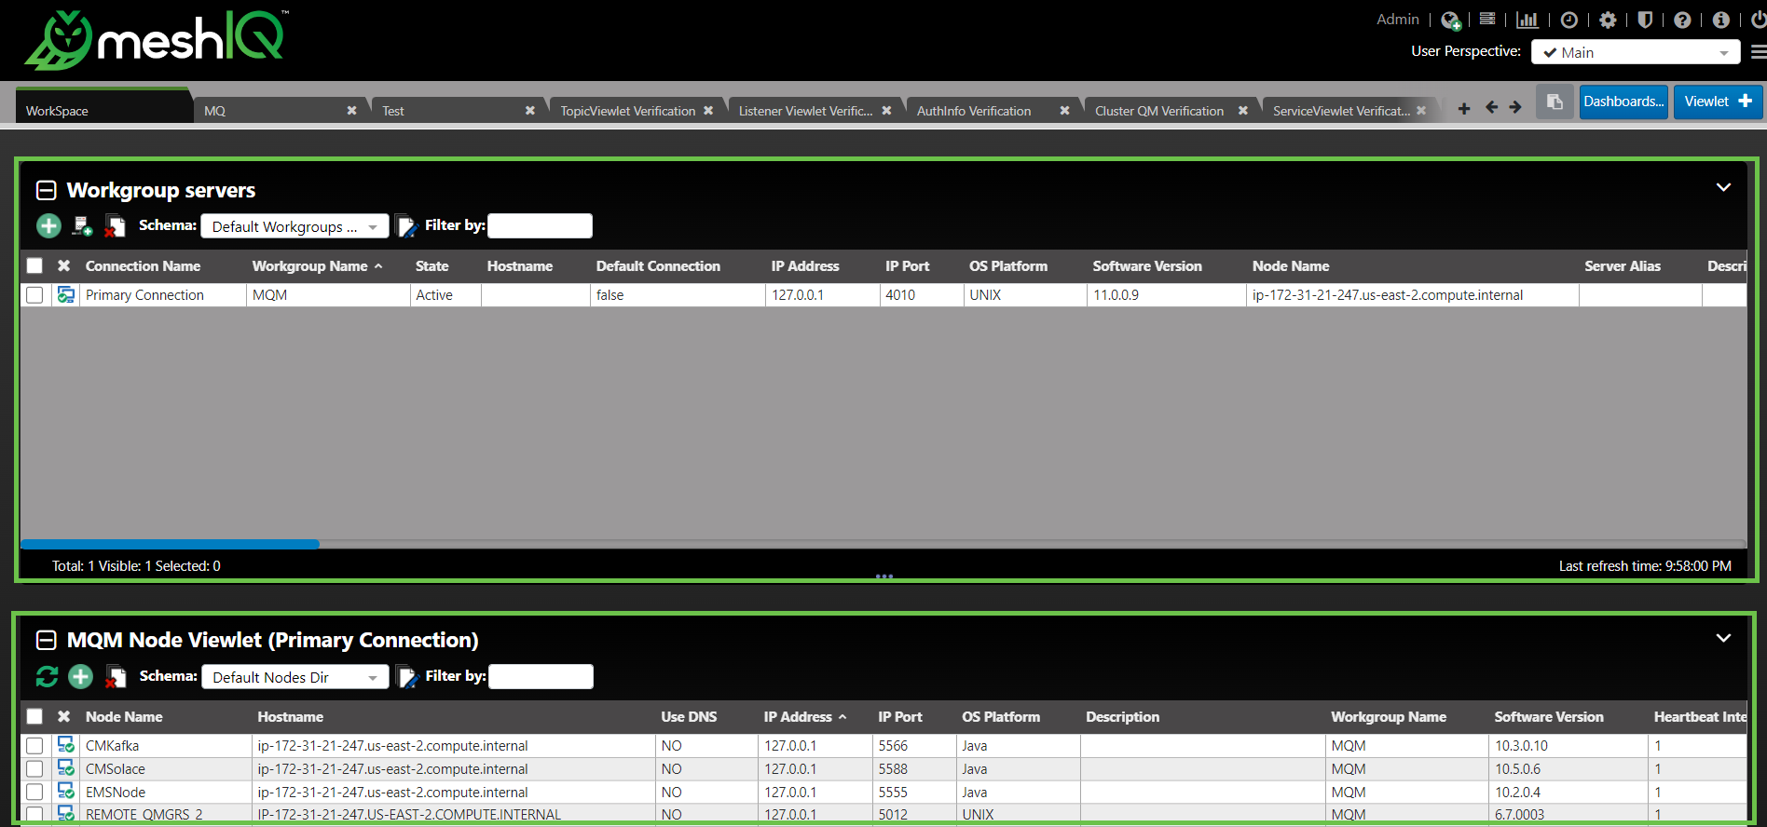
Task: Close the MQ tab
Action: pyautogui.click(x=351, y=110)
